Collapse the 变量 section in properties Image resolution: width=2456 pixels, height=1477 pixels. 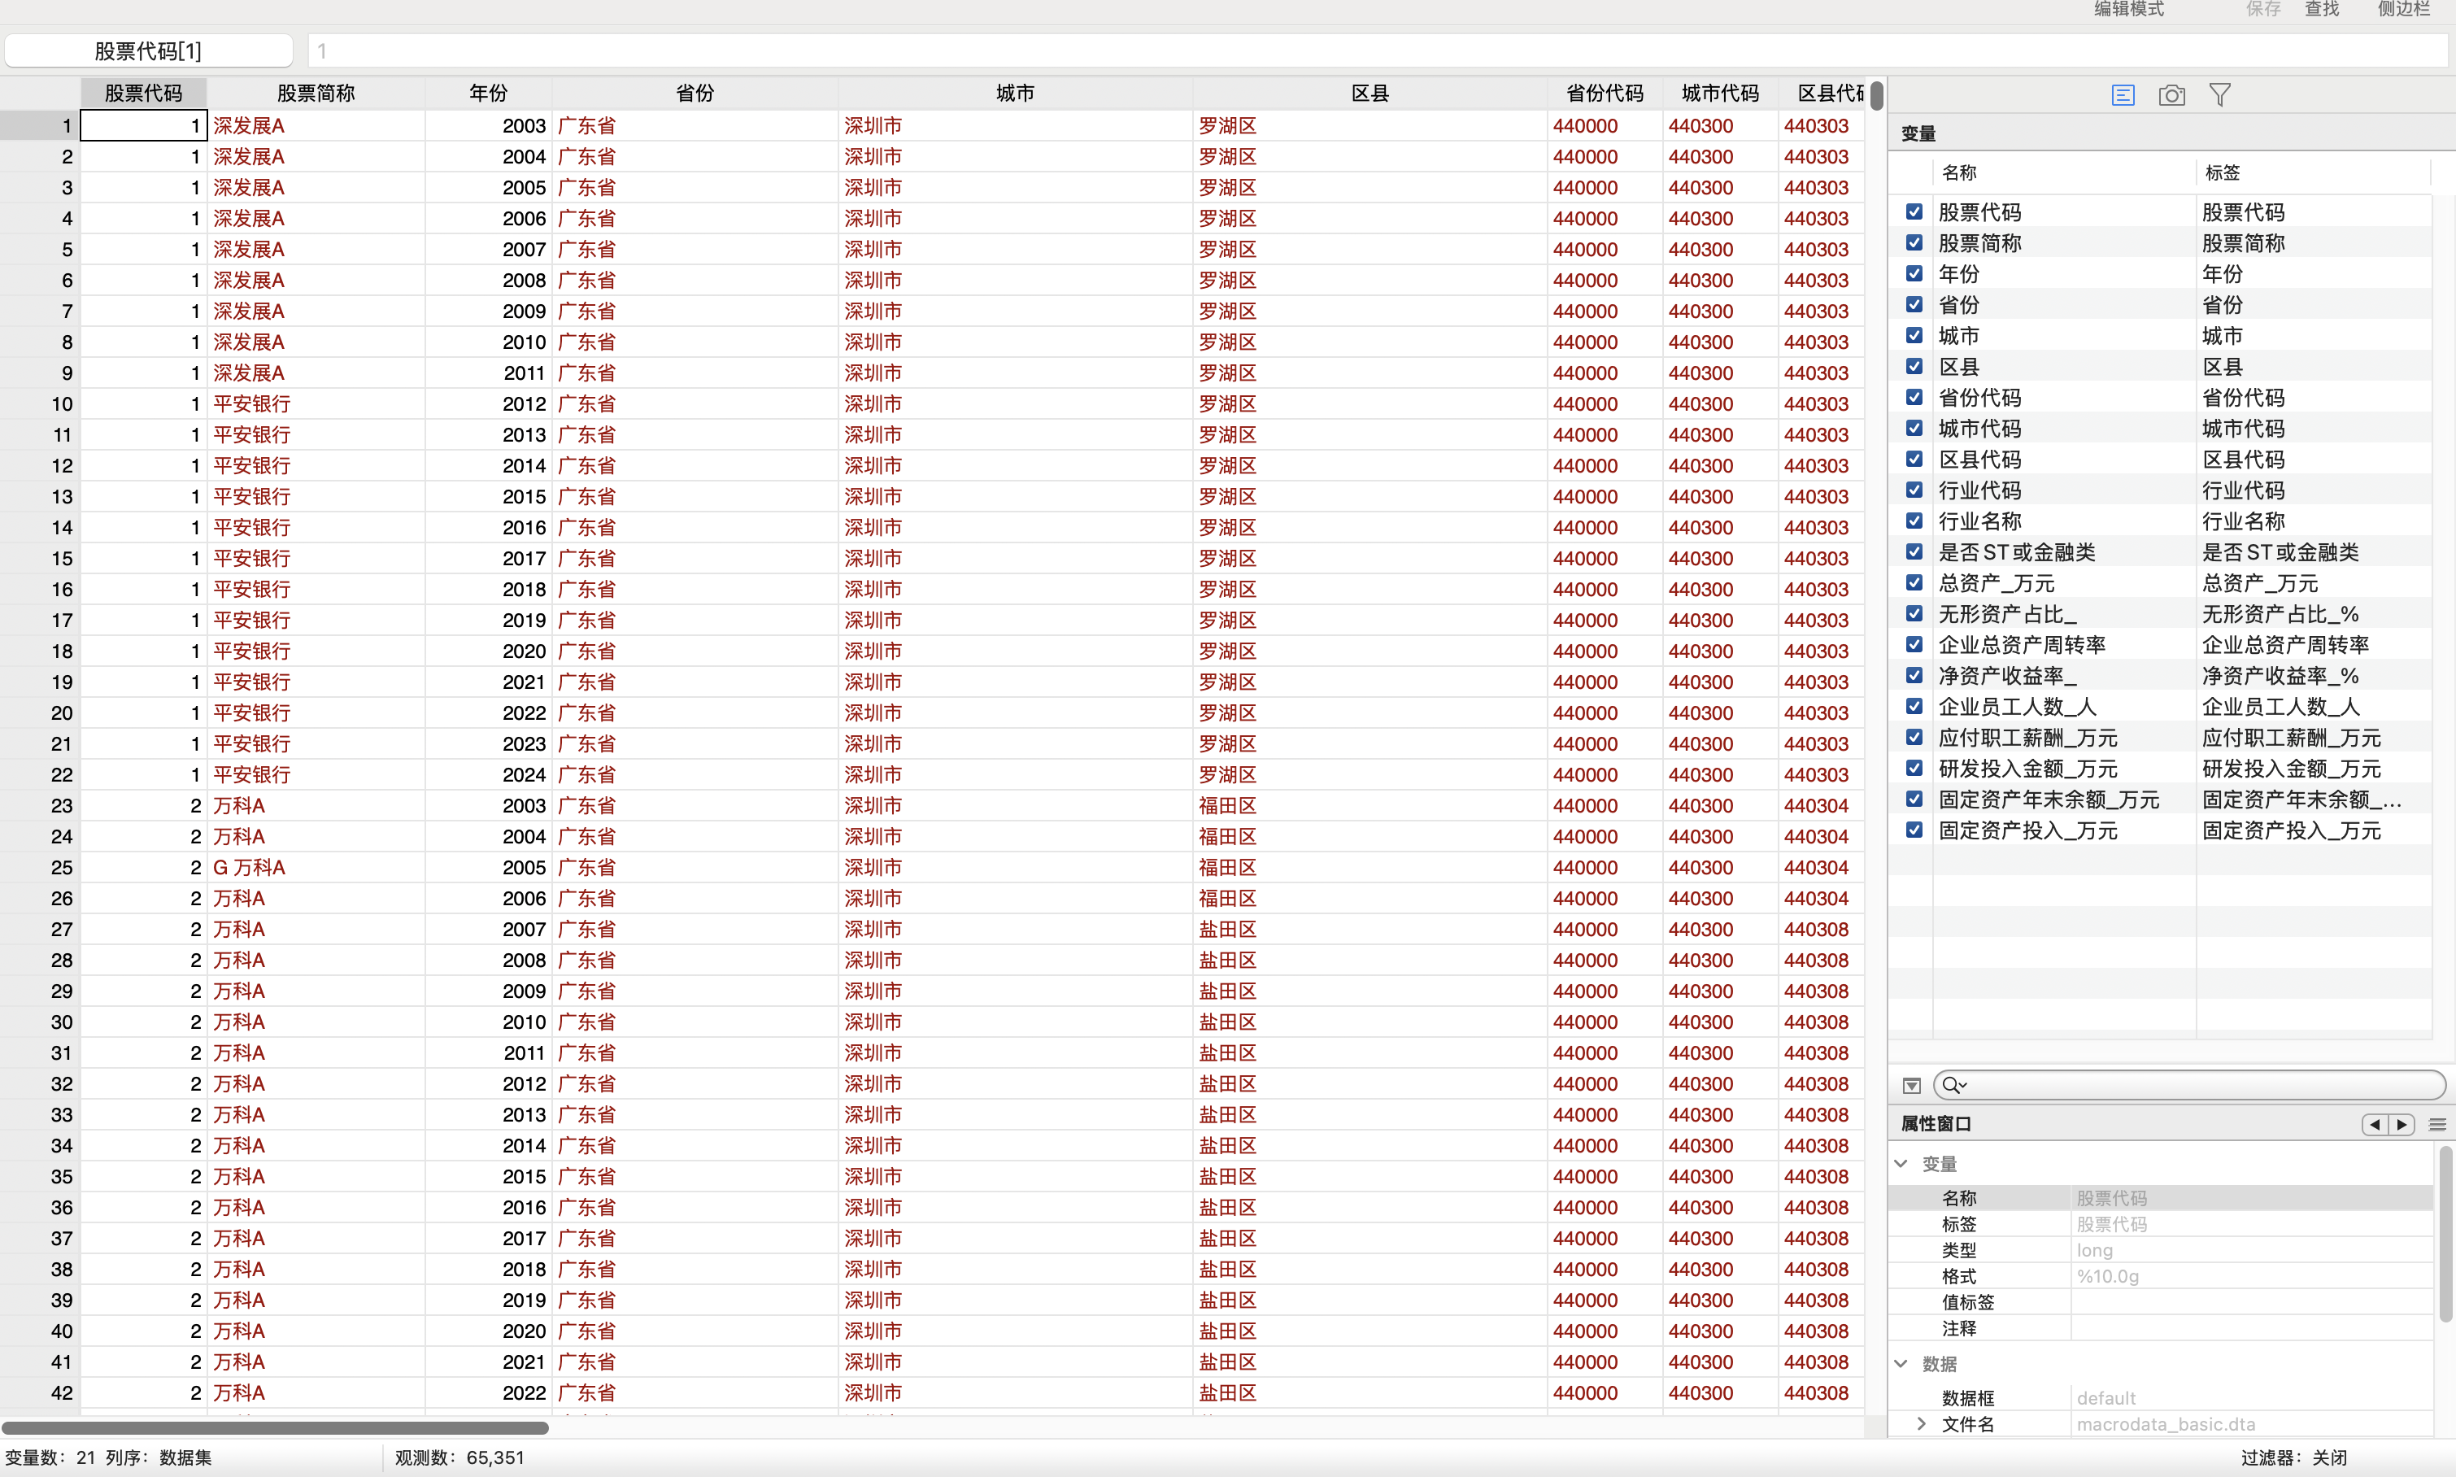[1901, 1164]
